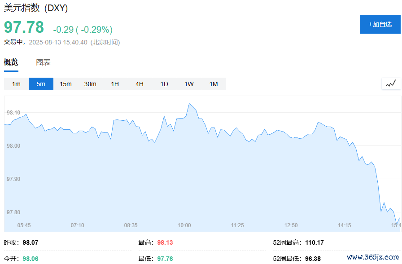Click the 最高 value 98.13
Viewport: 402px width, 264px height.
coord(165,242)
